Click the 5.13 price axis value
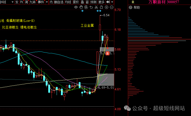 [x=118, y=70]
